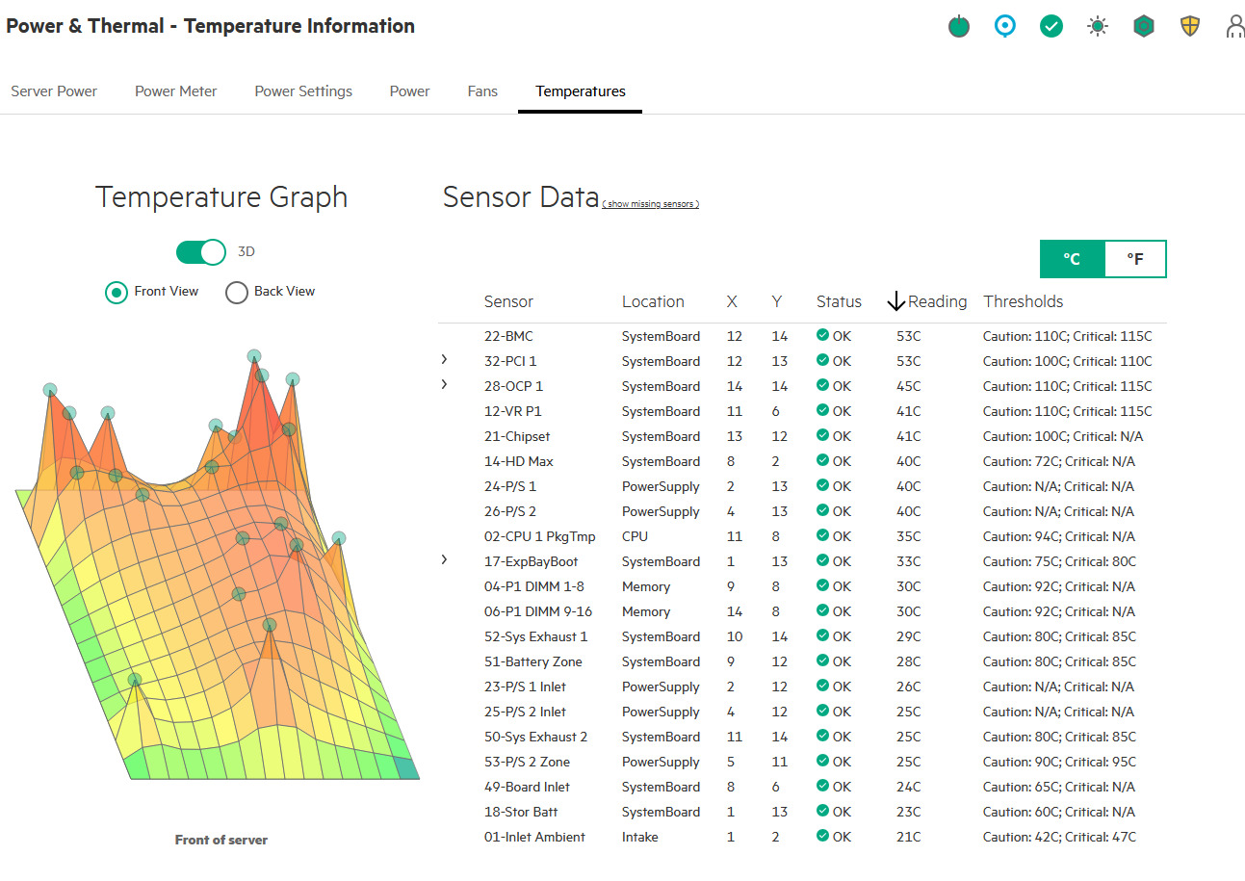
Task: Open the Power Meter tab
Action: point(176,91)
